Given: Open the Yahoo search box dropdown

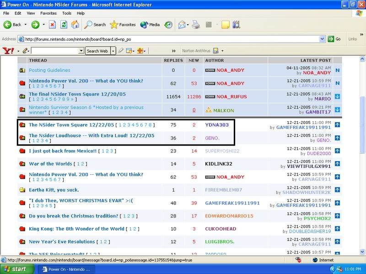Looking at the screenshot, I should click(81, 51).
